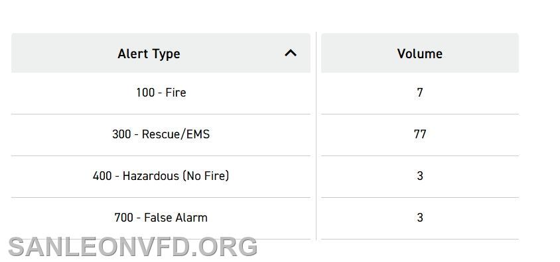Click the Rescue/EMS volume value 77
The width and height of the screenshot is (560, 262).
(419, 134)
